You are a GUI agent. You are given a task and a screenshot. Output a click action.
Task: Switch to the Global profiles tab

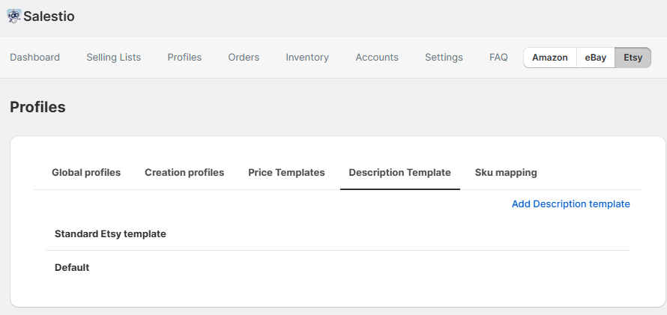pyautogui.click(x=86, y=172)
